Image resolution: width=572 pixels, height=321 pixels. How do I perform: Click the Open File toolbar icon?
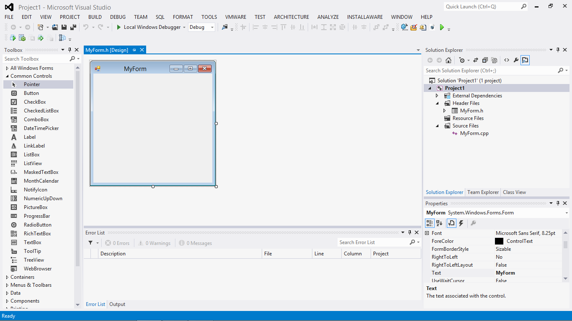click(x=55, y=27)
